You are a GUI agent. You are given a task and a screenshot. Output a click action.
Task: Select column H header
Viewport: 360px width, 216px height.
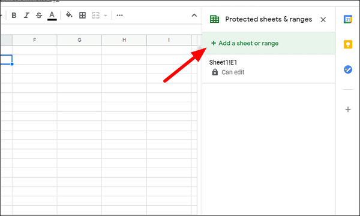click(124, 40)
